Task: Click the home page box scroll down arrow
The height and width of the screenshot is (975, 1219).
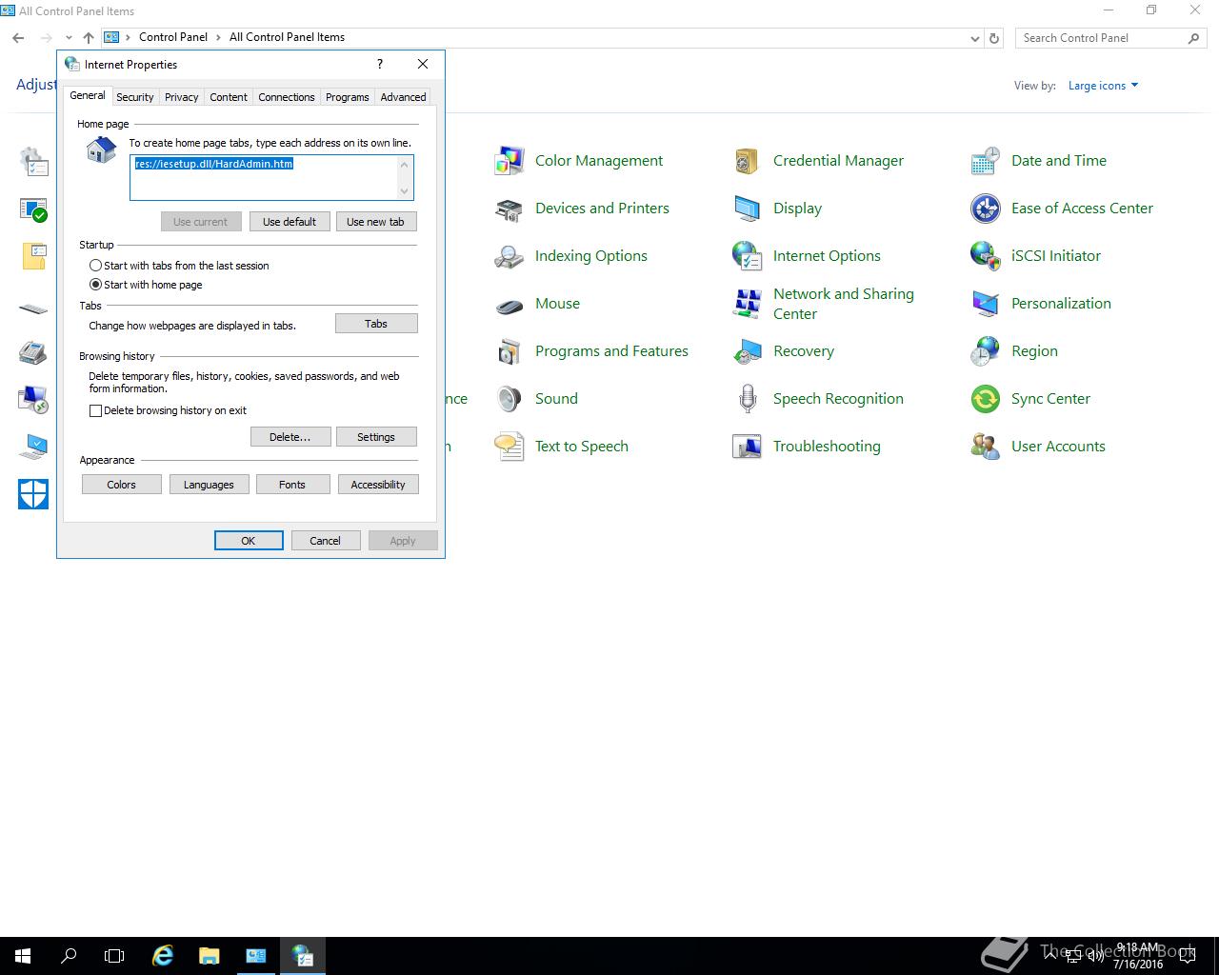Action: point(405,191)
